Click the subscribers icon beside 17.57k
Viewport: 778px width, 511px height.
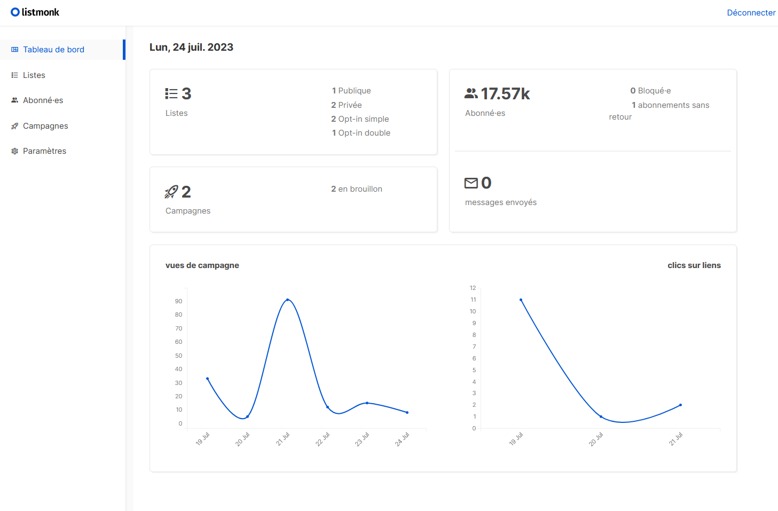click(x=471, y=94)
